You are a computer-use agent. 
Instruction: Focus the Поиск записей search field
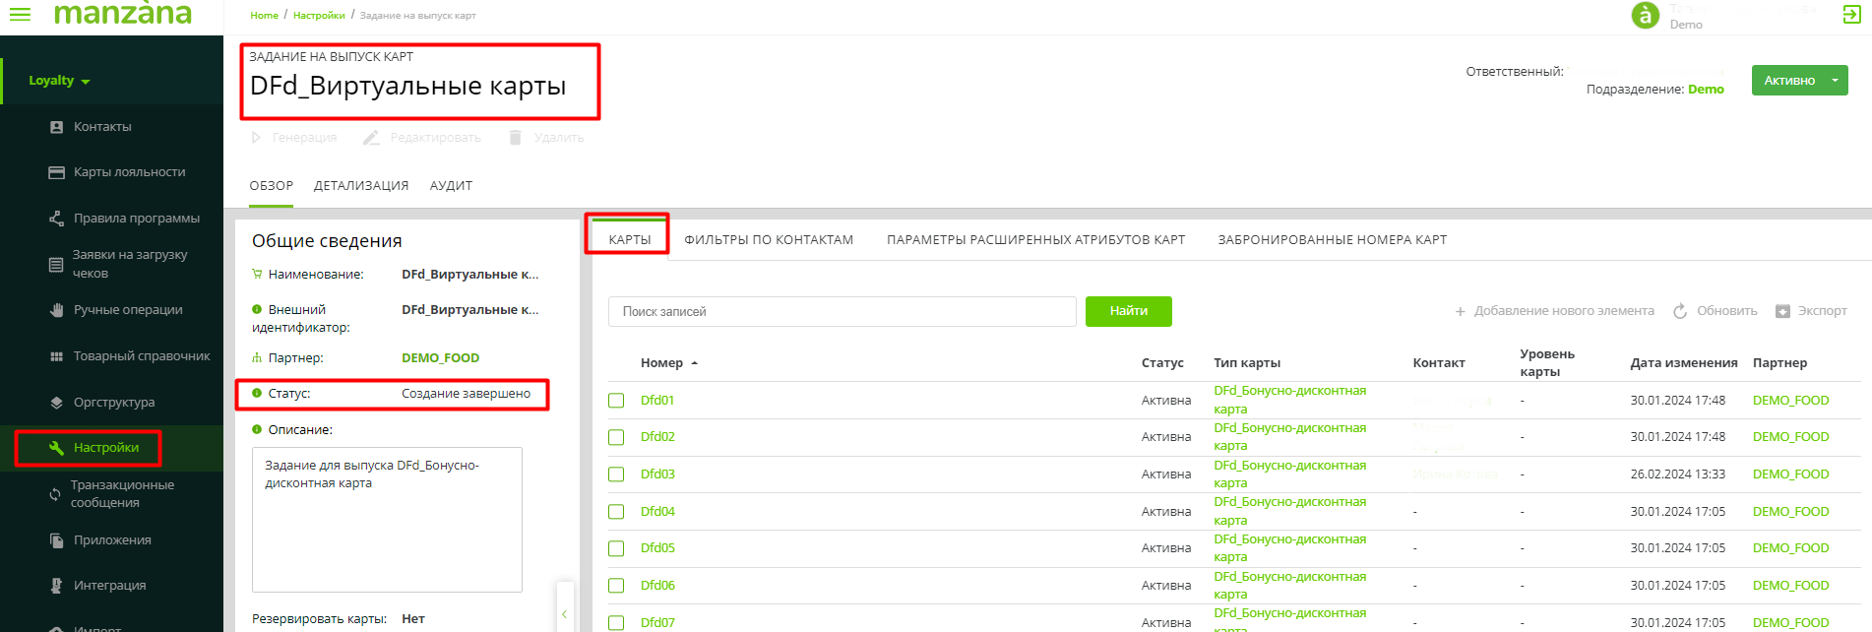click(842, 312)
